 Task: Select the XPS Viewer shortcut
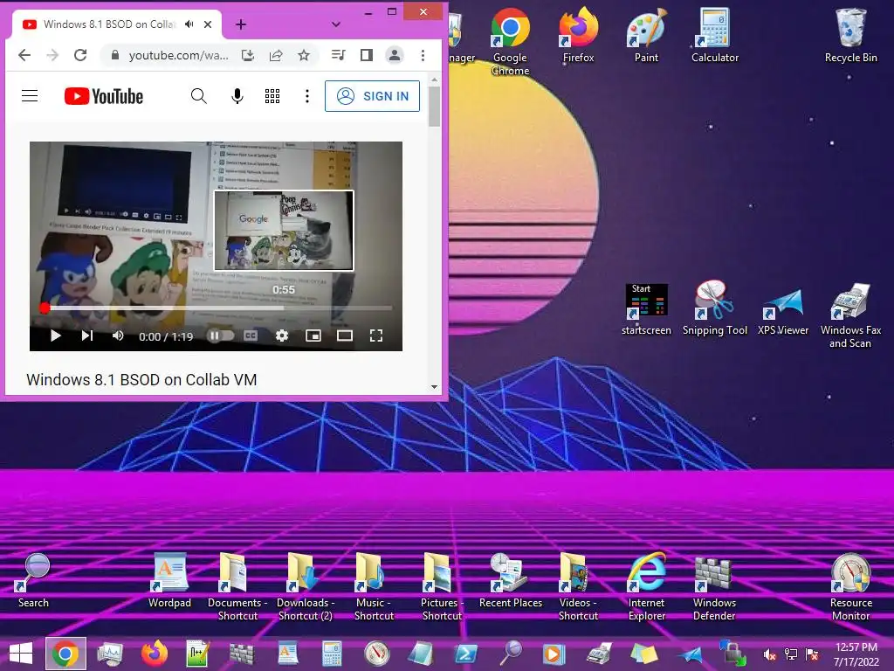click(x=783, y=313)
